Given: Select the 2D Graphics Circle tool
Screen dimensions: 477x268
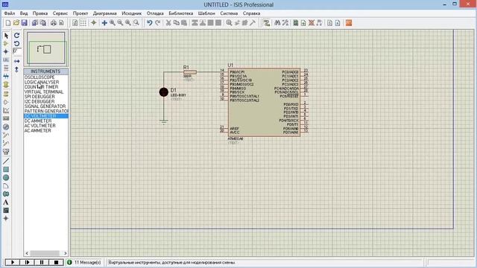Looking at the screenshot, I should point(6,177).
